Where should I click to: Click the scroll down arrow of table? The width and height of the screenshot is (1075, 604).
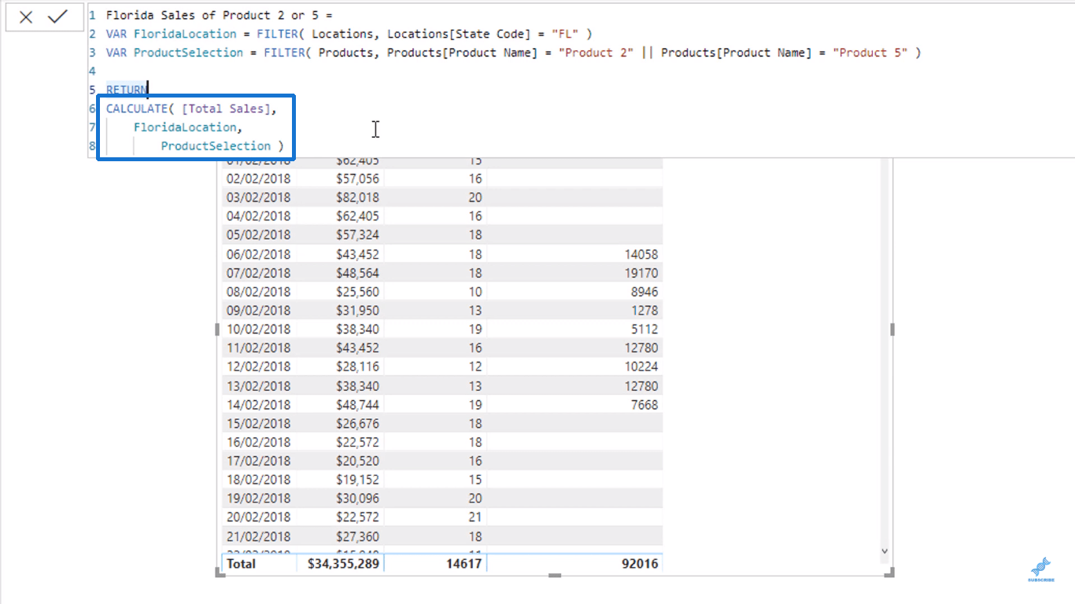tap(885, 552)
